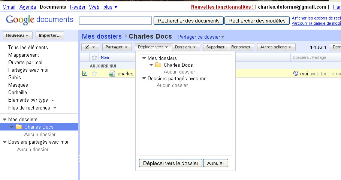Open the Nouveau dropdown
The image size is (341, 180).
tap(18, 36)
